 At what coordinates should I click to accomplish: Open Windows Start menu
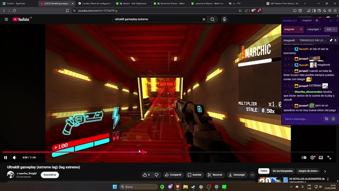coord(115,187)
